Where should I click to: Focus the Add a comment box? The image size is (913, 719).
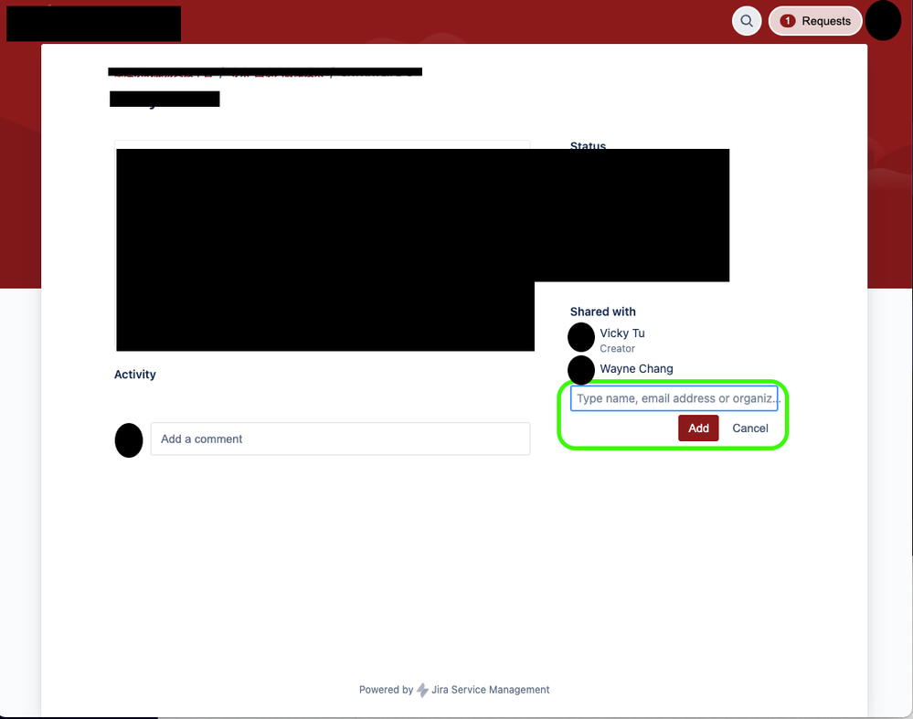click(340, 439)
